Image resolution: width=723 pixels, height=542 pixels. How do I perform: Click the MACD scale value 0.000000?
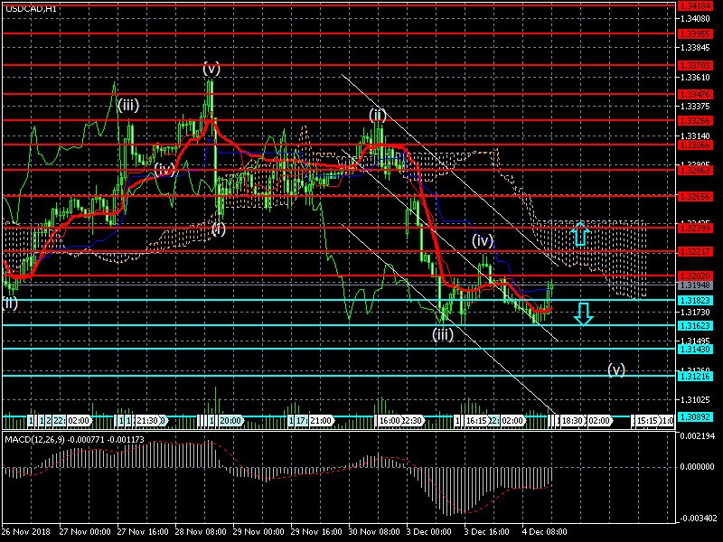pyautogui.click(x=697, y=467)
